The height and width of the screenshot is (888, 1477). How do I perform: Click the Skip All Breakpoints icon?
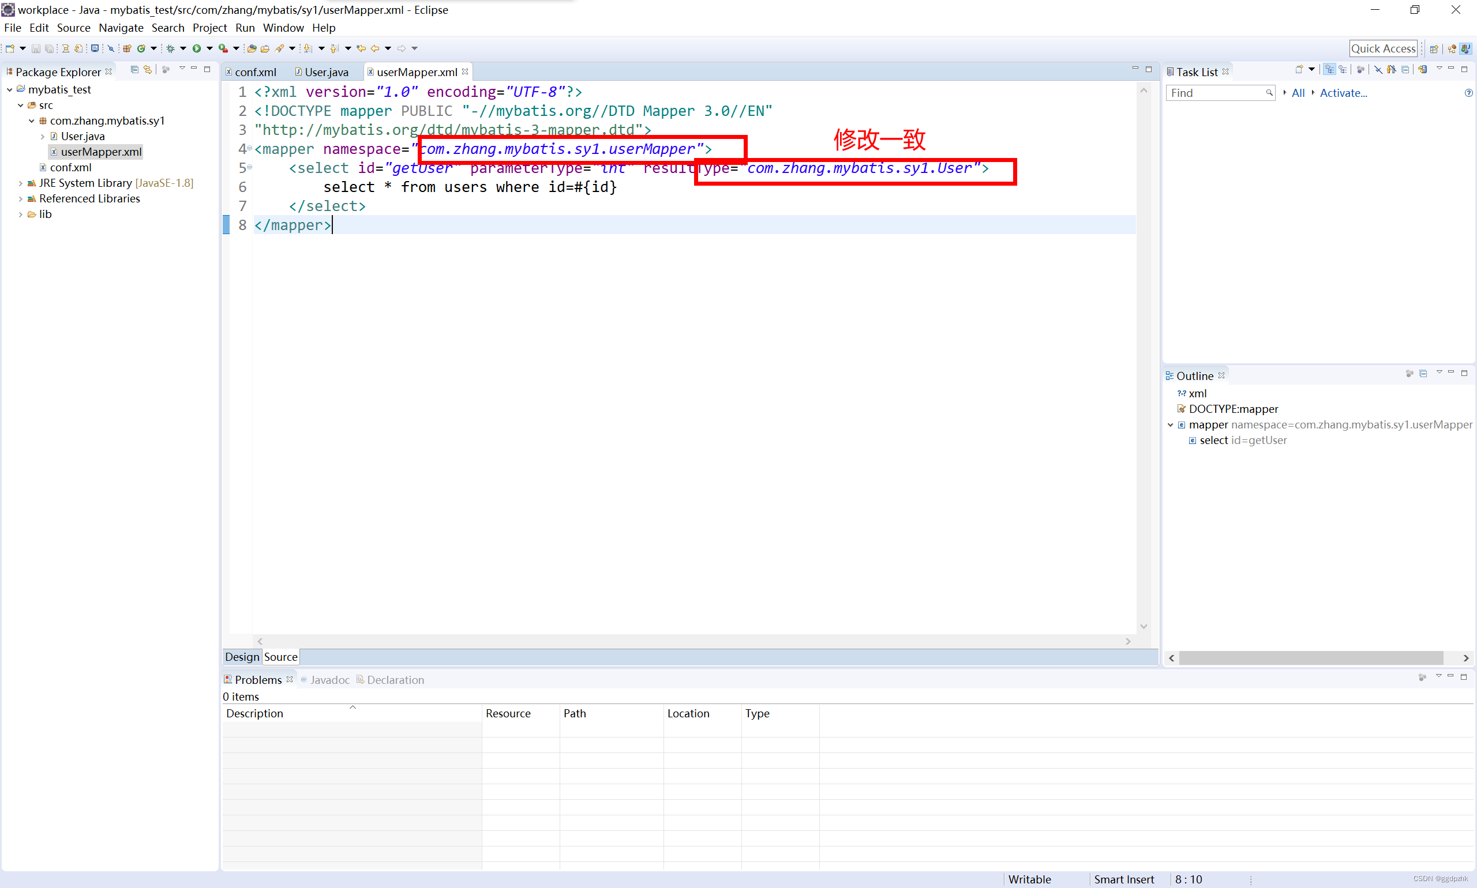(111, 48)
